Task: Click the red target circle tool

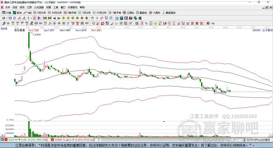Action: click(54, 23)
